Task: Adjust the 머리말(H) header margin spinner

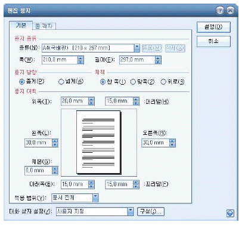Action: tap(136, 101)
